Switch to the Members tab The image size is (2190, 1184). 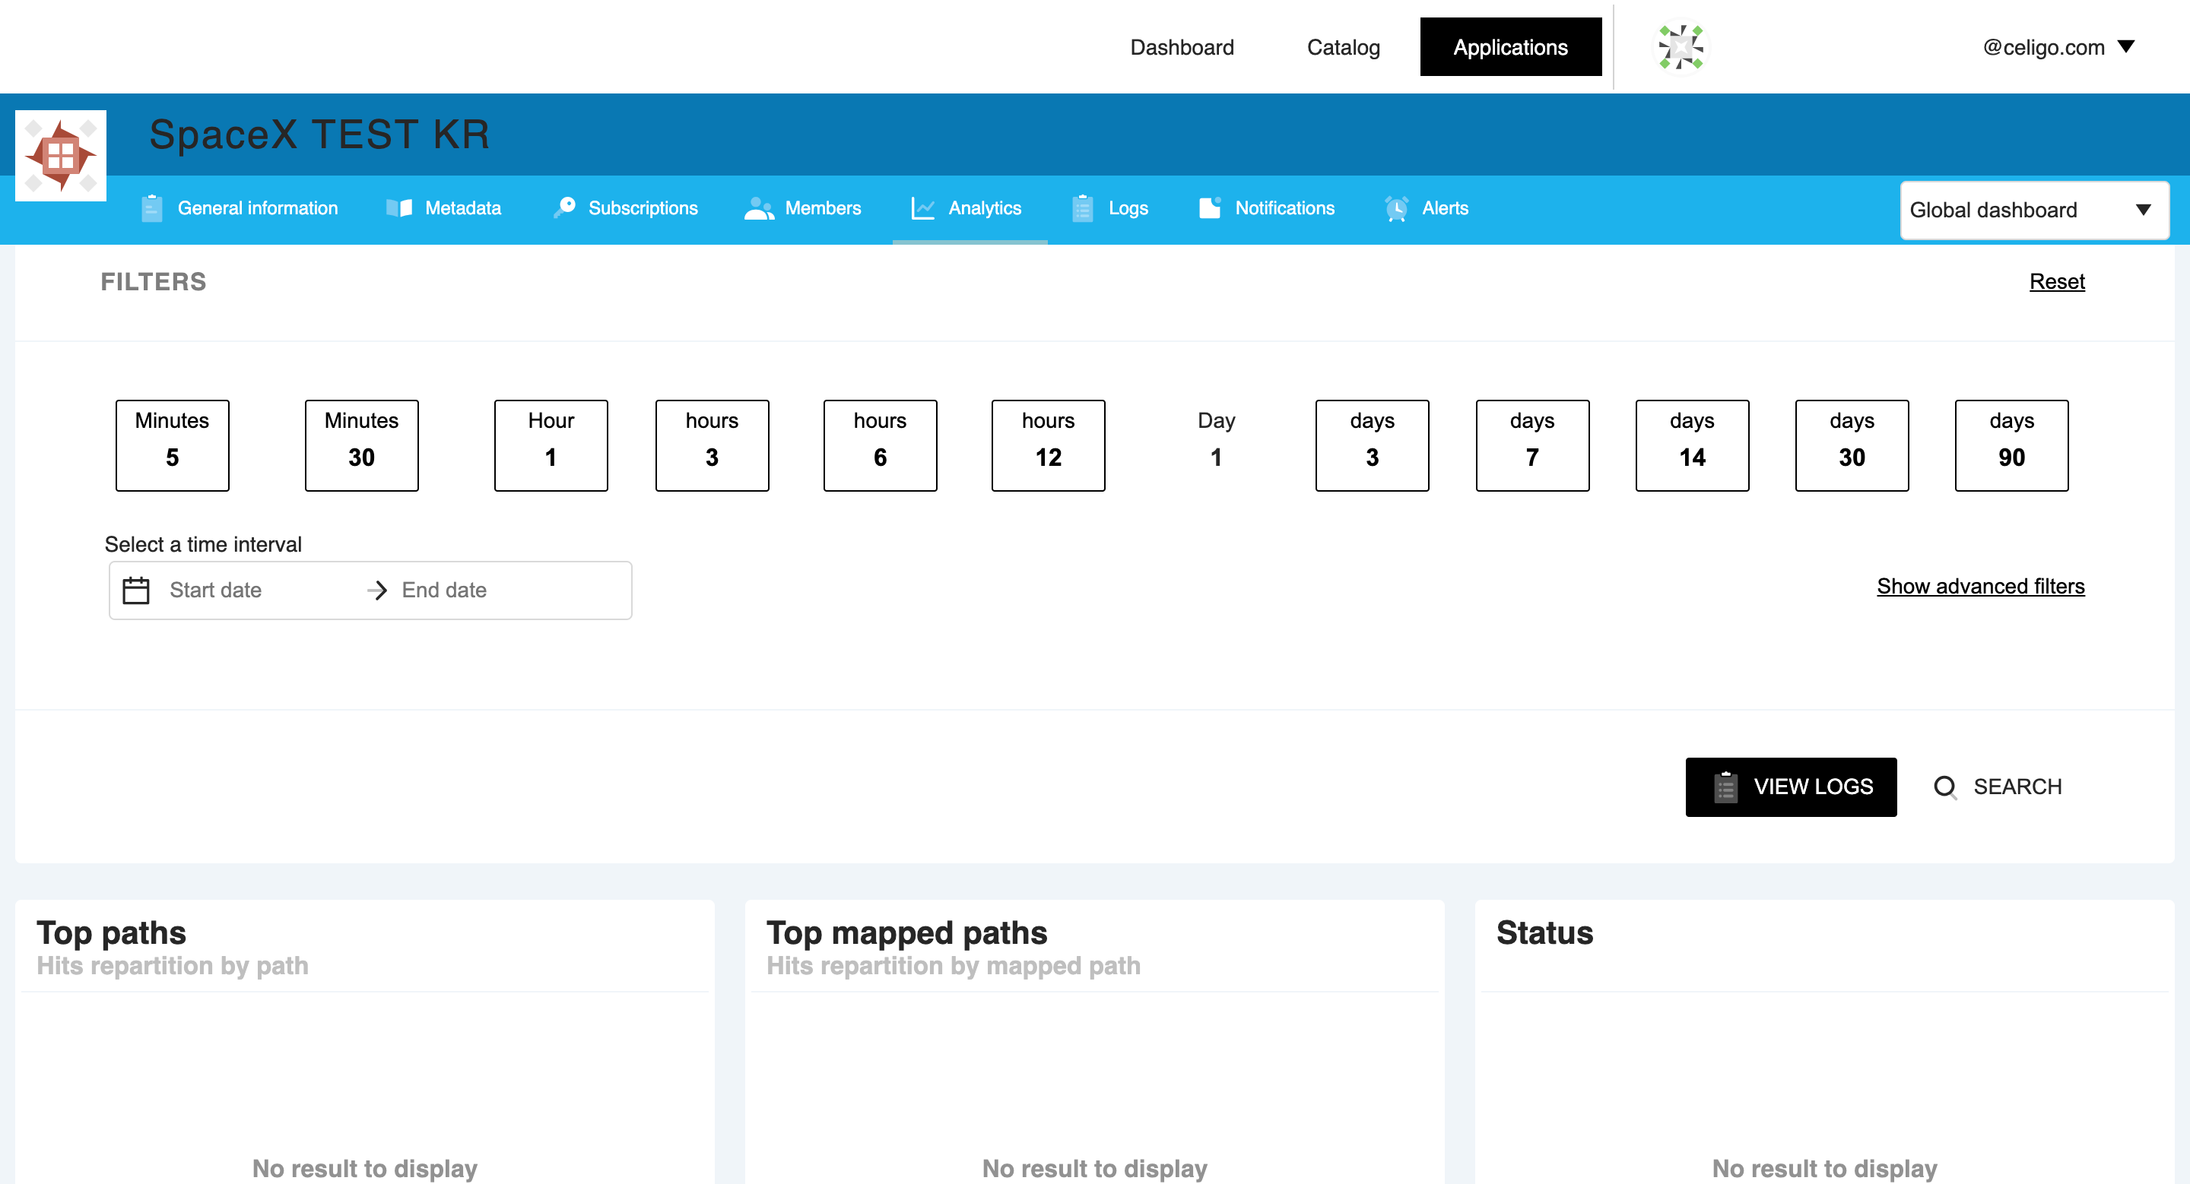tap(802, 208)
